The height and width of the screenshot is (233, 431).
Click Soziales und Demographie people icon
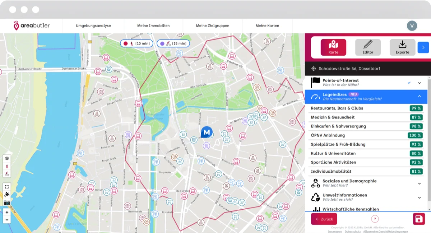(x=315, y=183)
